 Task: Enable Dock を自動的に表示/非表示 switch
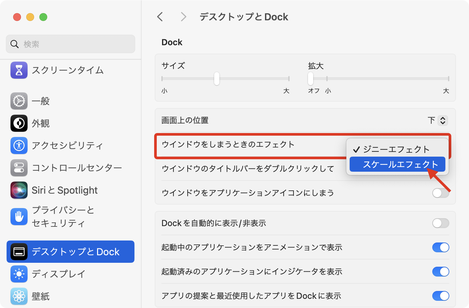tap(440, 223)
